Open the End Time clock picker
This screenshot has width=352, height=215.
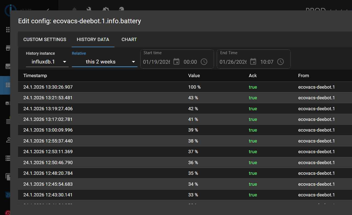(x=280, y=62)
